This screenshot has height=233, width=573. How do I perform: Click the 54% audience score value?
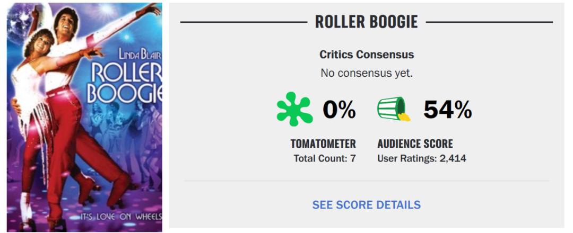pos(447,110)
